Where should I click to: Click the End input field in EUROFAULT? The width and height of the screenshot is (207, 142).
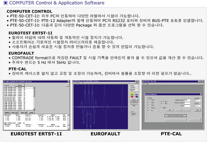tap(136, 88)
